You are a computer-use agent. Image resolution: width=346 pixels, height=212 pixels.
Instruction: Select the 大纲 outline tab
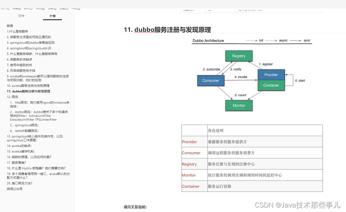(x=52, y=16)
